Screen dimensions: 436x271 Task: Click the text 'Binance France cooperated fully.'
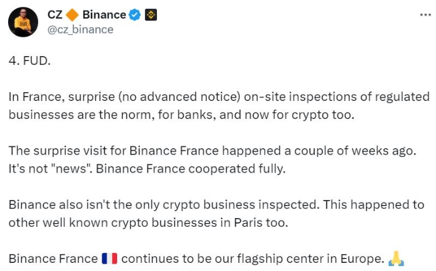(x=191, y=169)
